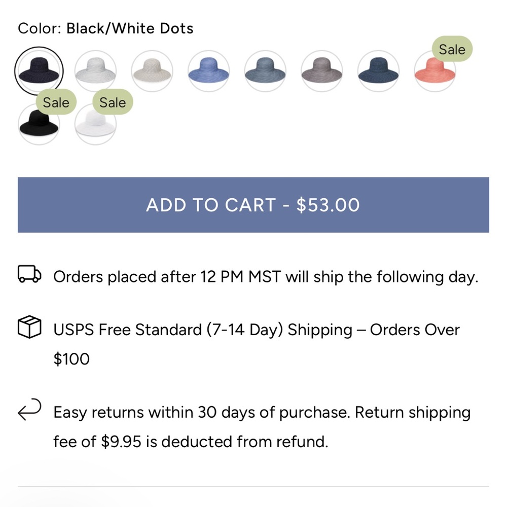The width and height of the screenshot is (507, 507).
Task: Click the Easy returns policy text
Action: click(x=262, y=427)
